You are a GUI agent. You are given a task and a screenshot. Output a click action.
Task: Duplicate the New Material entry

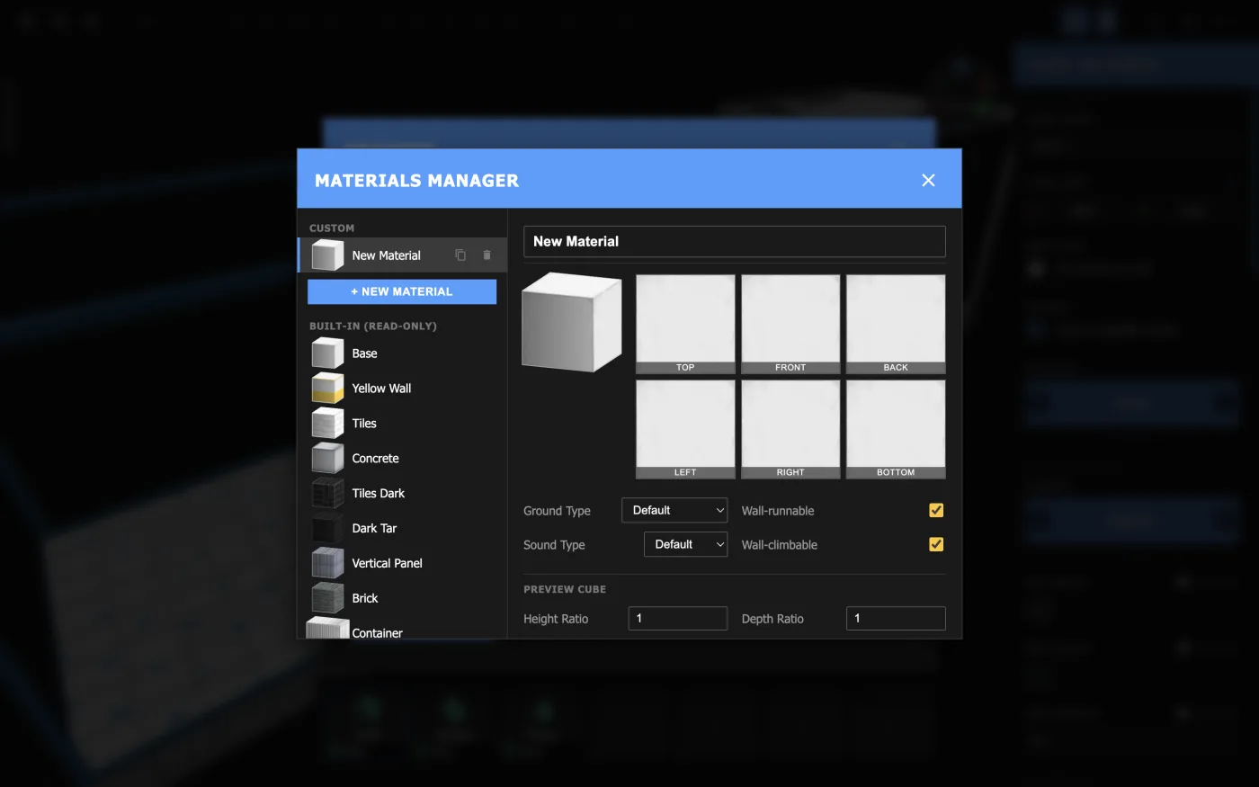click(460, 255)
